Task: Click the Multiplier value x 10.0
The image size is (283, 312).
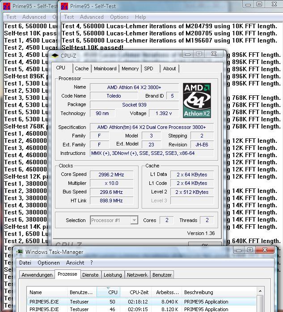Action: (x=111, y=183)
